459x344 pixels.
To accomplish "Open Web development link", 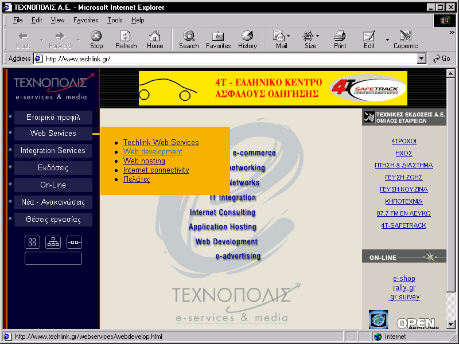I will tap(153, 152).
